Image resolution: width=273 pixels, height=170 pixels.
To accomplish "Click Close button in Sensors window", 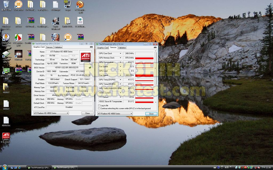I will [x=151, y=114].
